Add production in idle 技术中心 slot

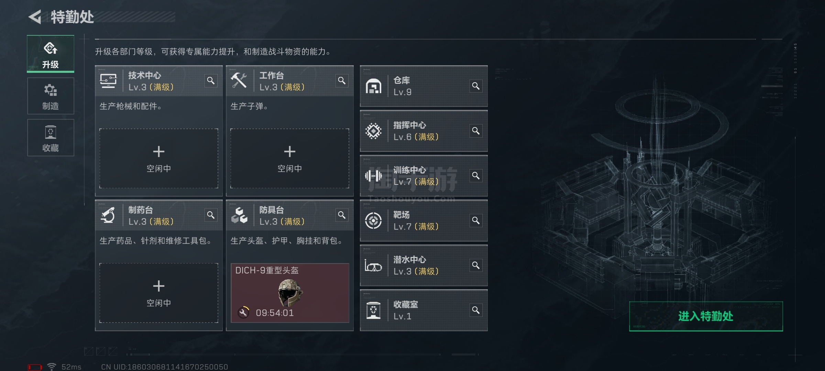coord(159,158)
